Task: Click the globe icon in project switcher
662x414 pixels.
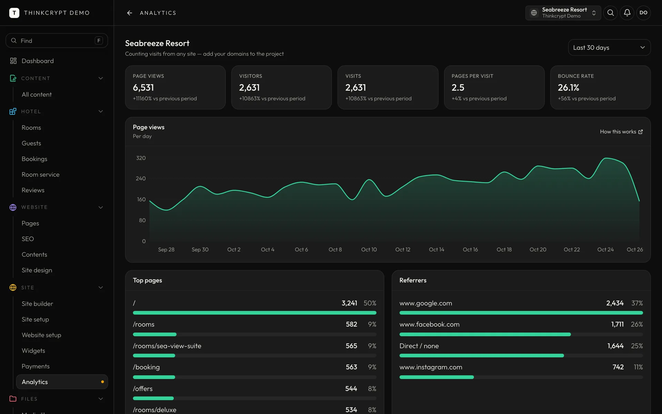Action: pyautogui.click(x=534, y=13)
